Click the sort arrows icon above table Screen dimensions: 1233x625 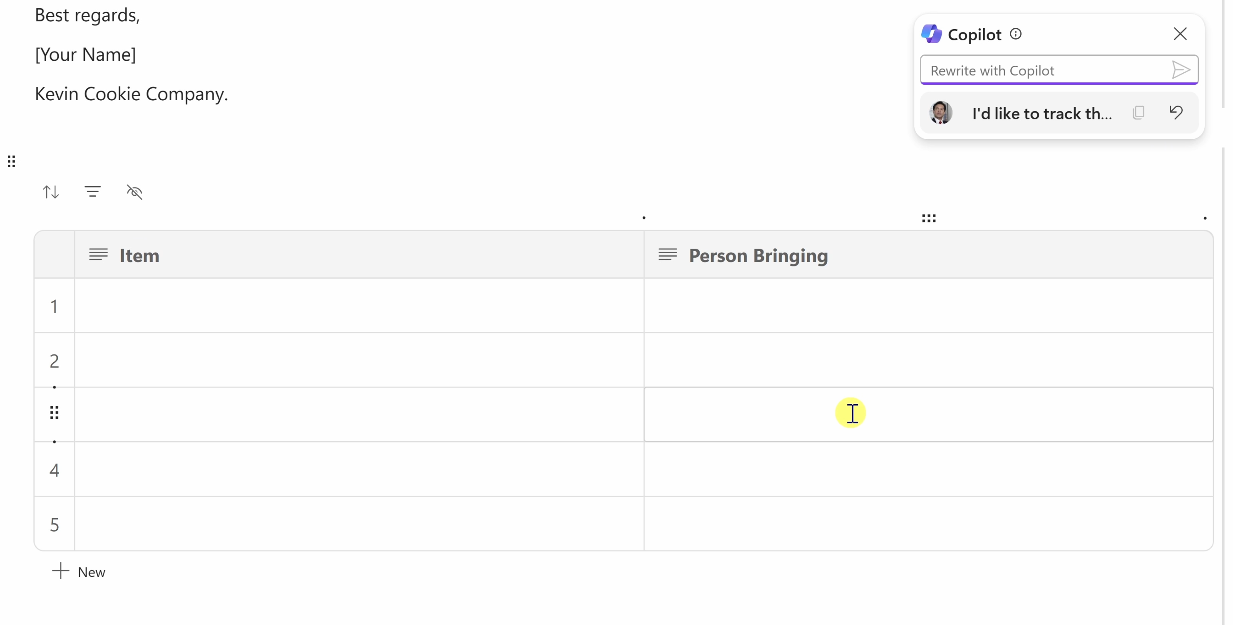tap(51, 192)
